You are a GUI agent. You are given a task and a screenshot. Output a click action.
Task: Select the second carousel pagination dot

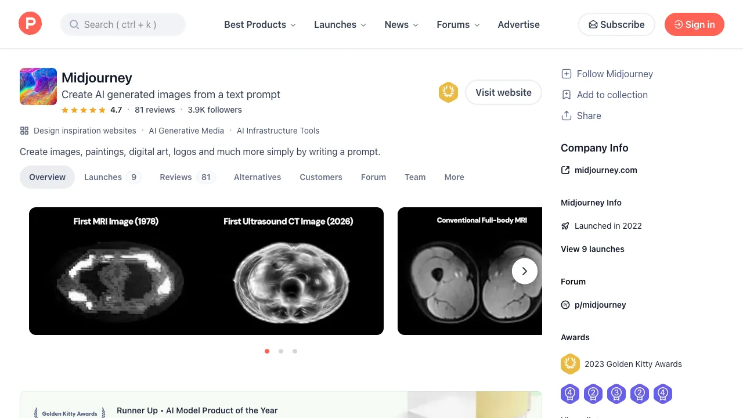click(281, 351)
